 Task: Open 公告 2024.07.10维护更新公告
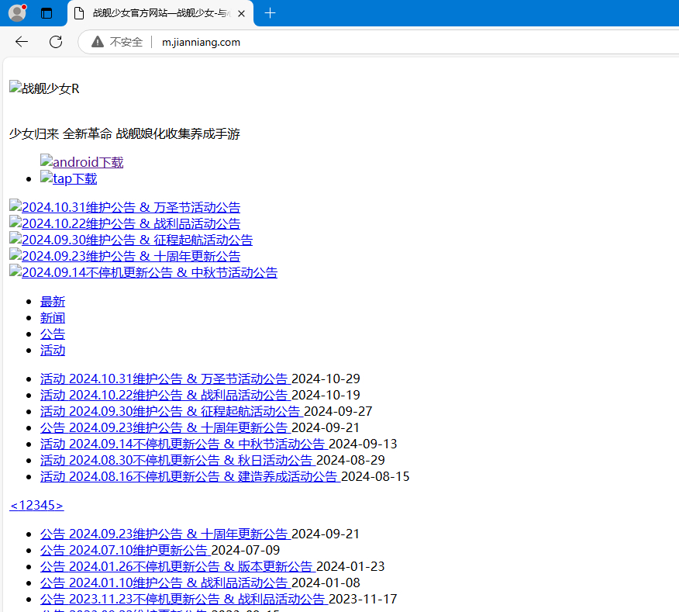[x=126, y=550]
